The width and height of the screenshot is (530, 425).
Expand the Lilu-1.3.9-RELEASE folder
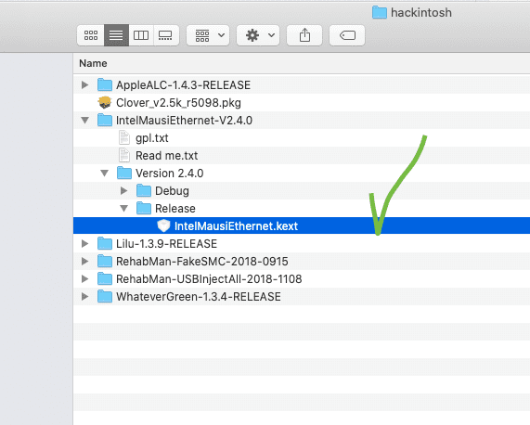point(84,243)
